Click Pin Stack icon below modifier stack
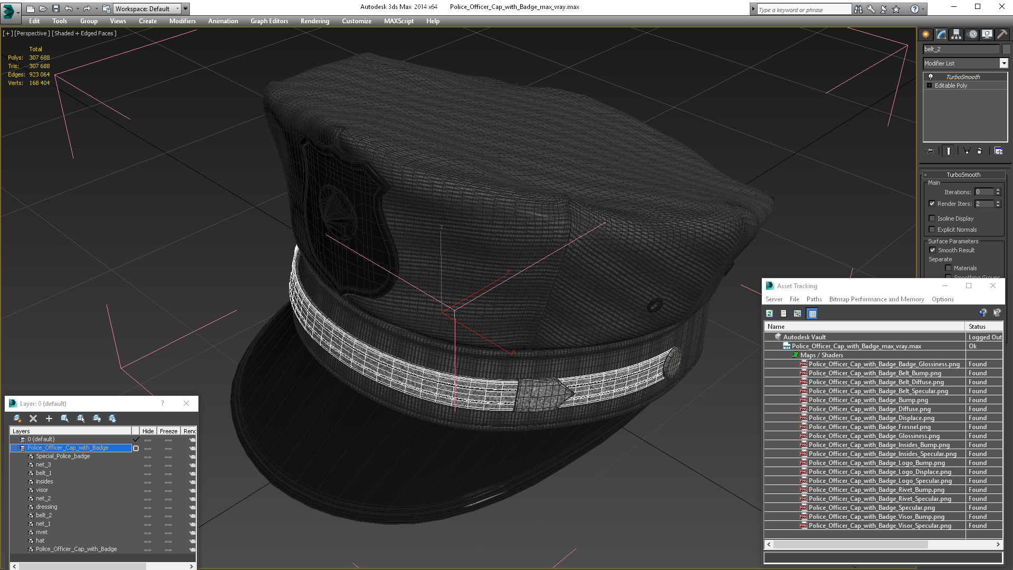This screenshot has width=1013, height=570. click(930, 151)
